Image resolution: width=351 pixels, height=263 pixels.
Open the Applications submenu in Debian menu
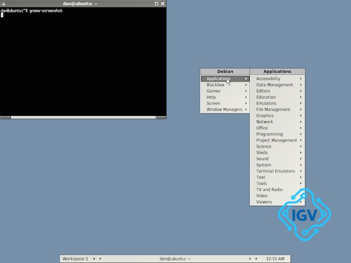(225, 79)
